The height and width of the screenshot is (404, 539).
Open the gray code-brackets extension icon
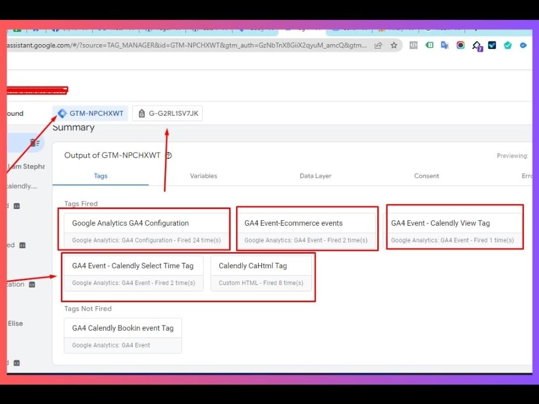coord(413,45)
